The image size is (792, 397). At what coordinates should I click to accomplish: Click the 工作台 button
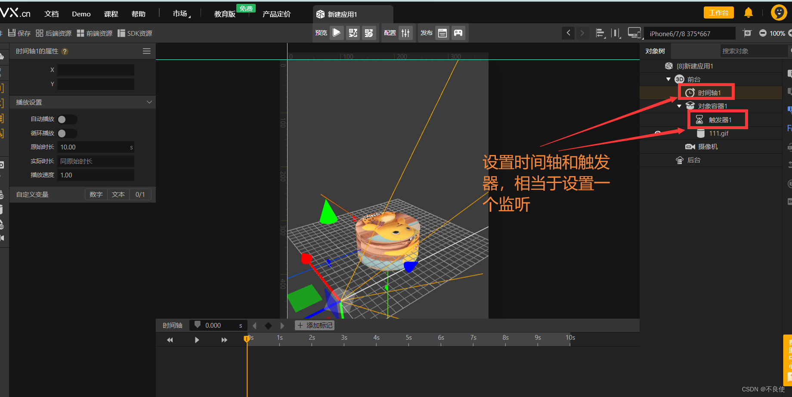pyautogui.click(x=718, y=12)
